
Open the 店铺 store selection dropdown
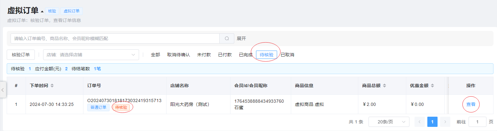[x=91, y=55]
